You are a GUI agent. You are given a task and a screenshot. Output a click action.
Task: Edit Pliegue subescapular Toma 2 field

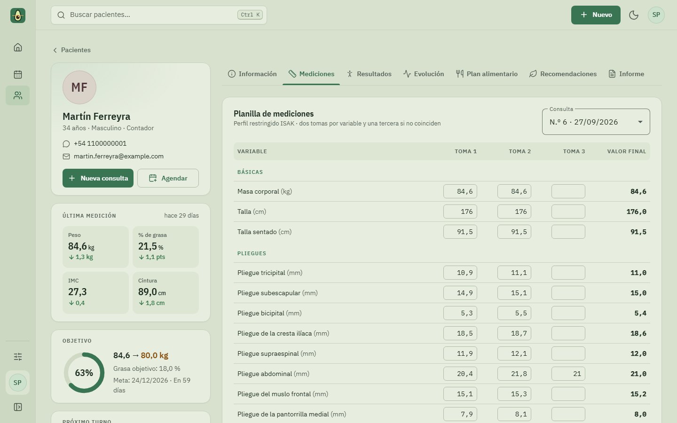[514, 293]
